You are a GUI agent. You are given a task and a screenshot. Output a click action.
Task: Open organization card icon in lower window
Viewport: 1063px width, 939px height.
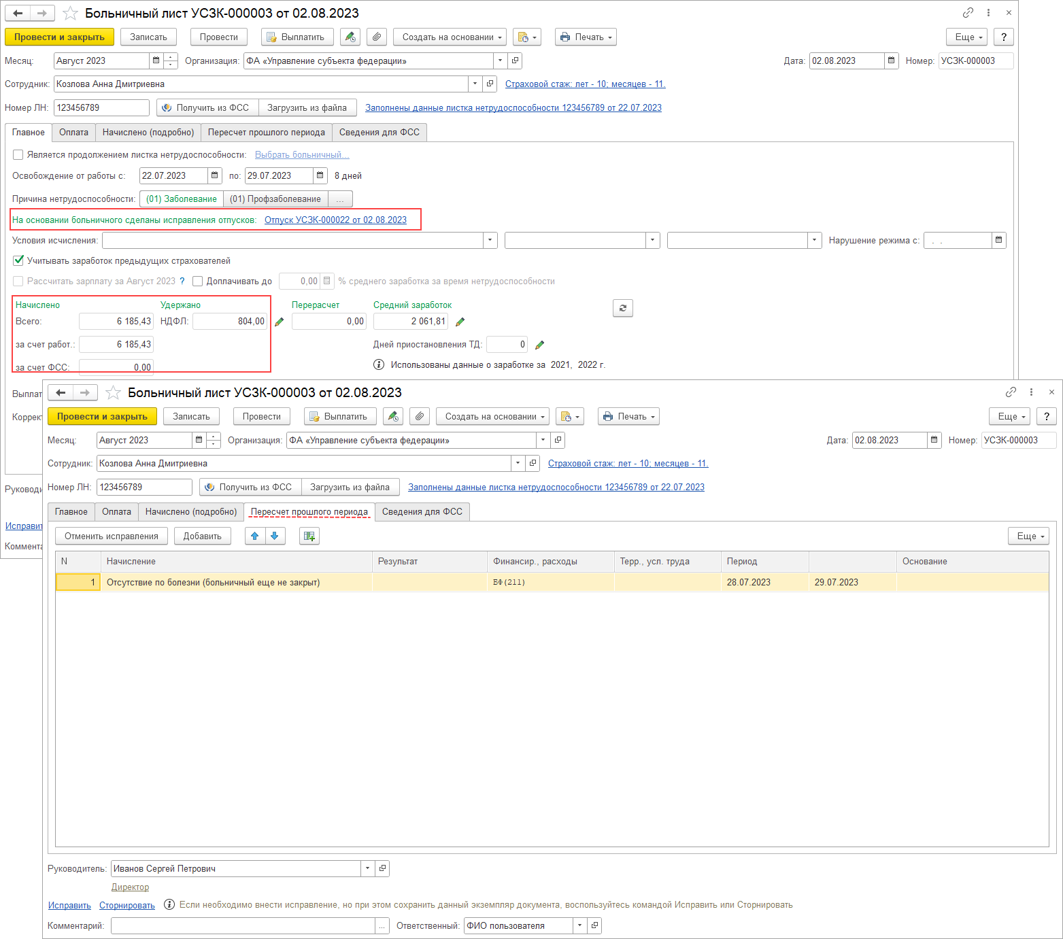click(558, 440)
